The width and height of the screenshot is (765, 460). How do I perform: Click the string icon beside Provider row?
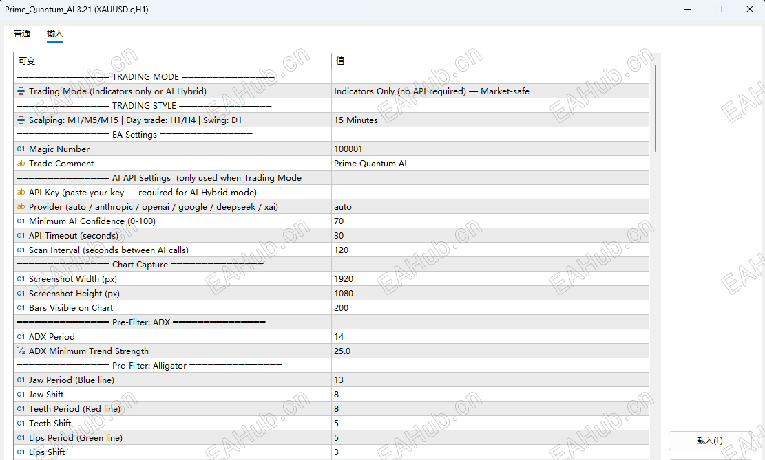coord(21,206)
